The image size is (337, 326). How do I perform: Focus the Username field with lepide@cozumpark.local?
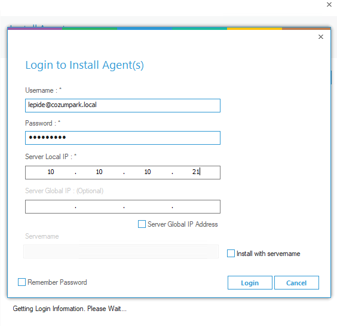tap(122, 105)
